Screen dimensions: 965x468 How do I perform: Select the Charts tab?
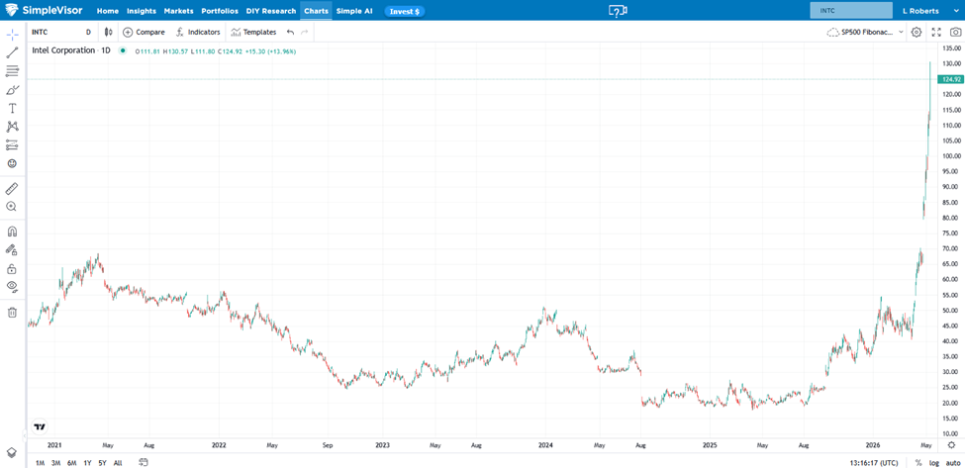pyautogui.click(x=317, y=11)
